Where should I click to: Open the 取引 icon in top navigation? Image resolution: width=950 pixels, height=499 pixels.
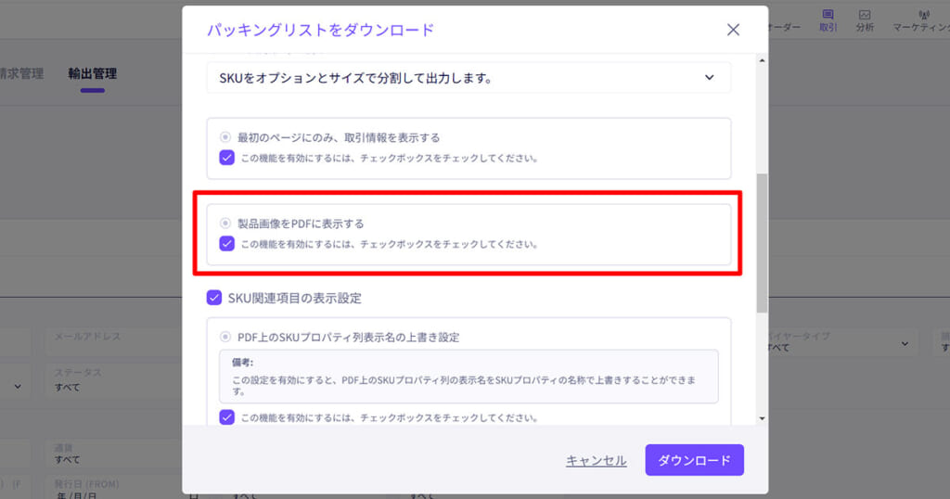click(x=828, y=20)
